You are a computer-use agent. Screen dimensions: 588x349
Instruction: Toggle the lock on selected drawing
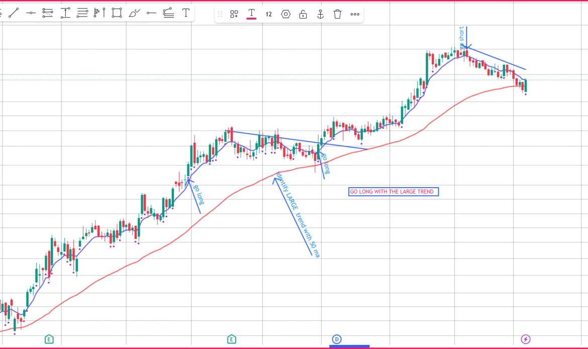303,14
